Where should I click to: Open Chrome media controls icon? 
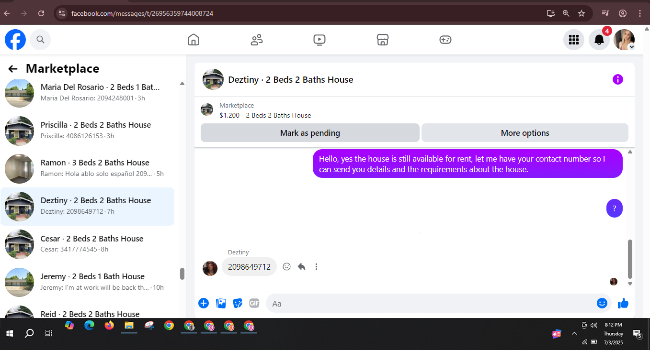tap(605, 13)
